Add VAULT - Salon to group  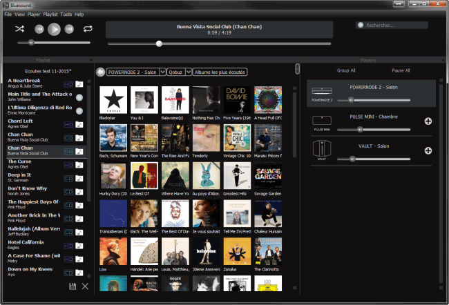[428, 151]
